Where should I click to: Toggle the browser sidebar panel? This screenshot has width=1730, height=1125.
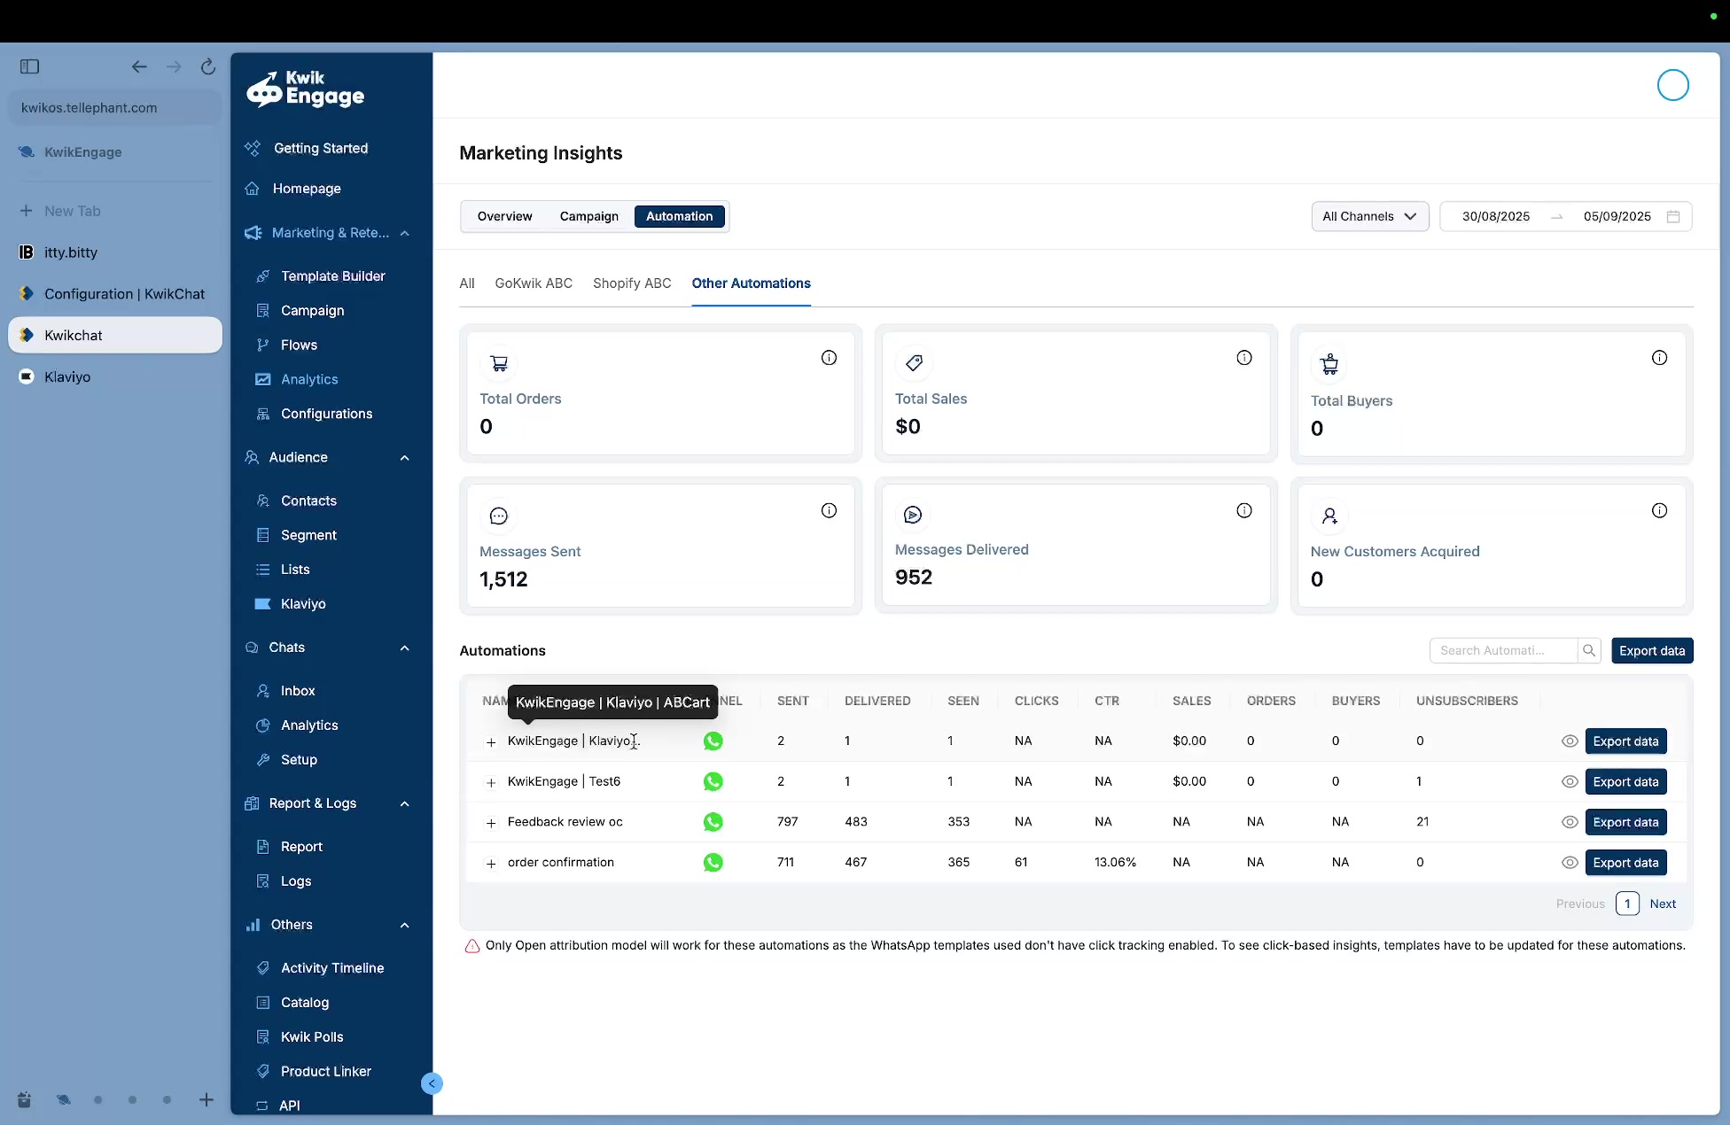(x=29, y=66)
